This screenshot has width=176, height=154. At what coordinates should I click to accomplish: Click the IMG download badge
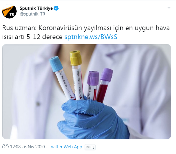pos(90,147)
